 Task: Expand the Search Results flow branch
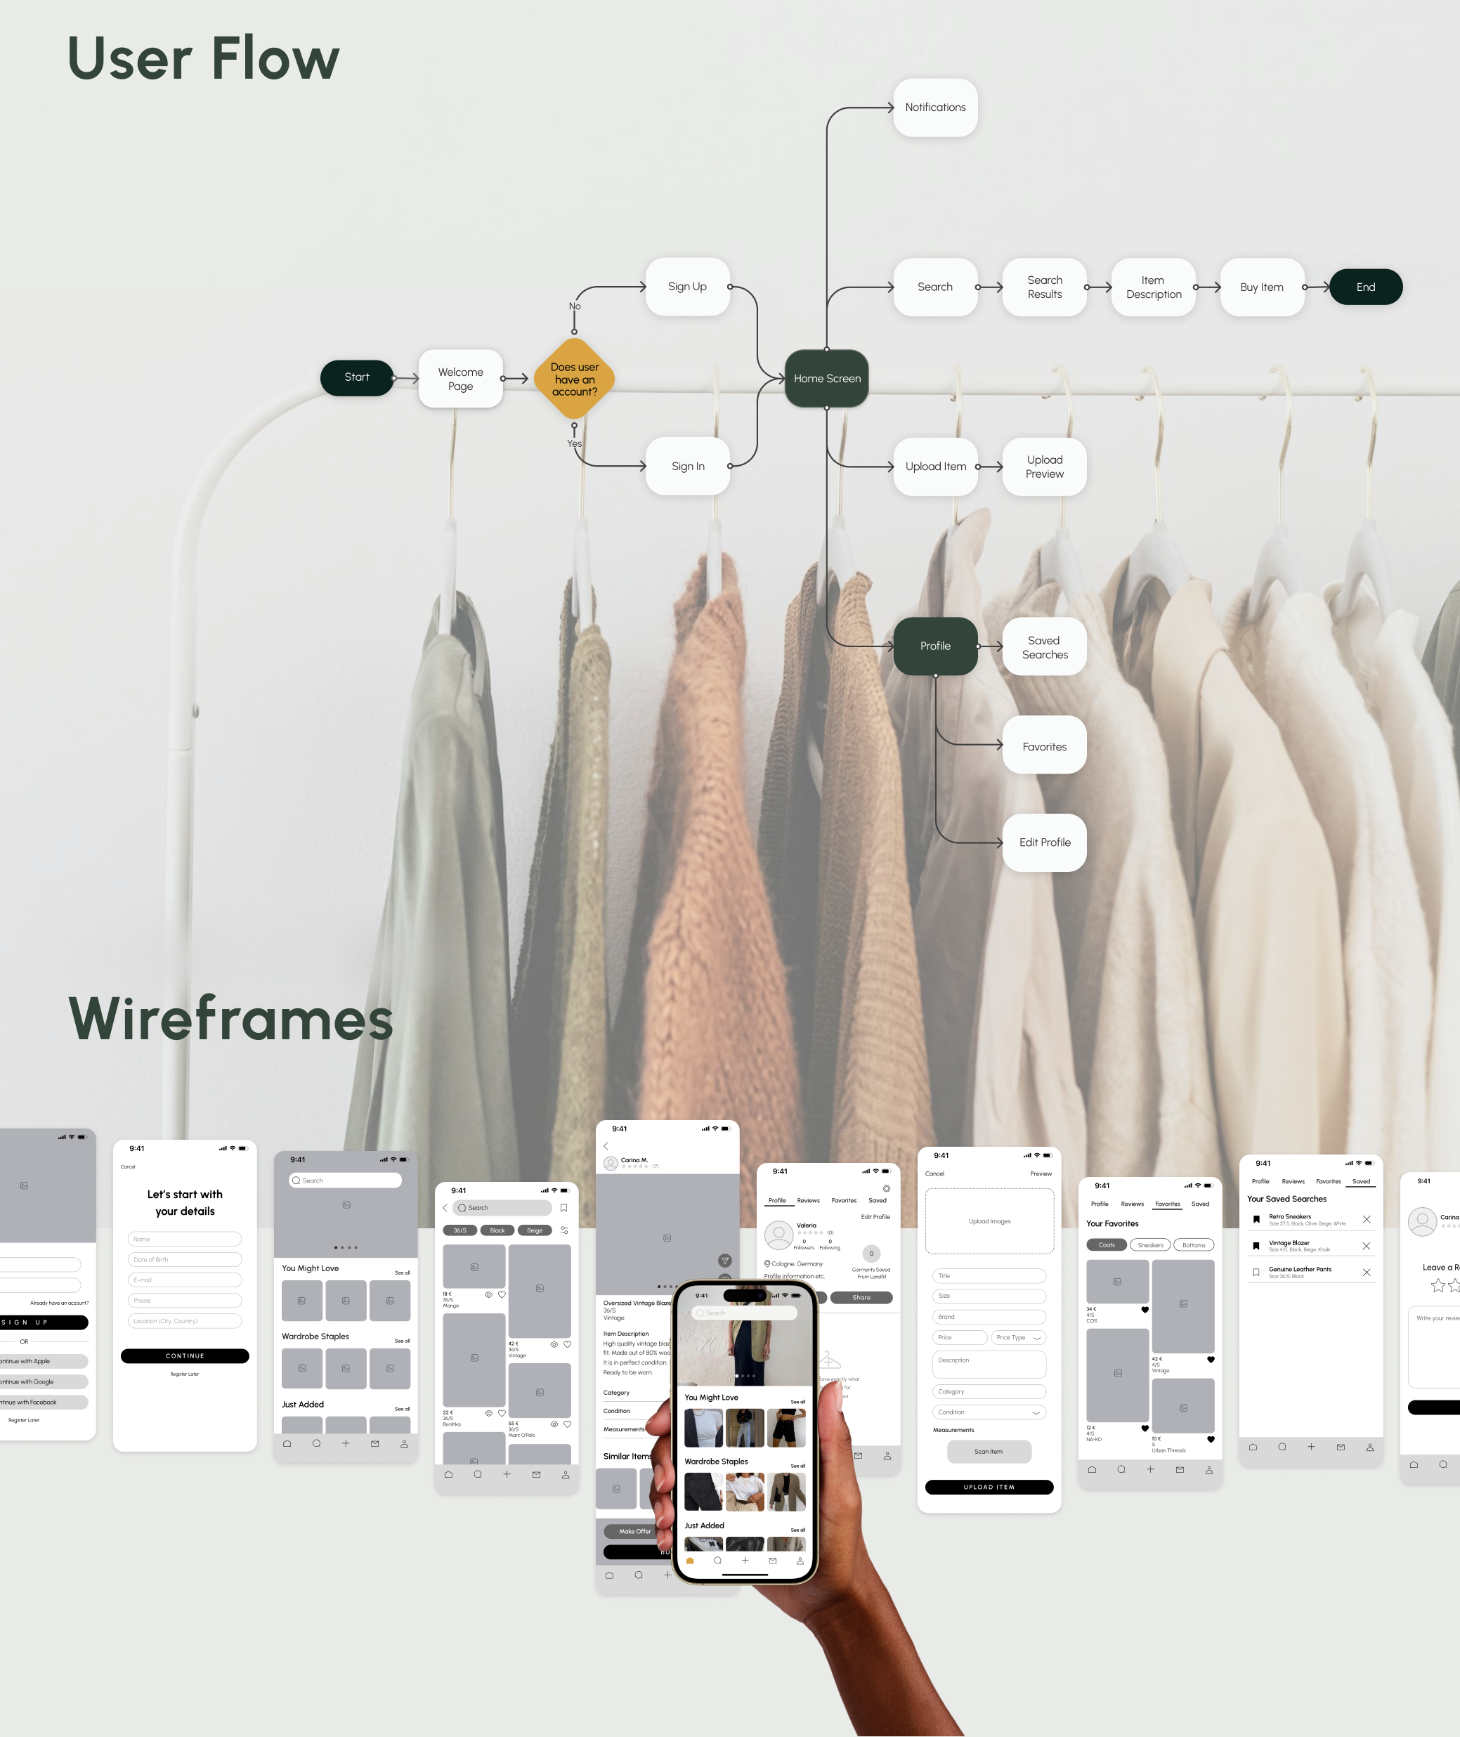pos(1043,287)
